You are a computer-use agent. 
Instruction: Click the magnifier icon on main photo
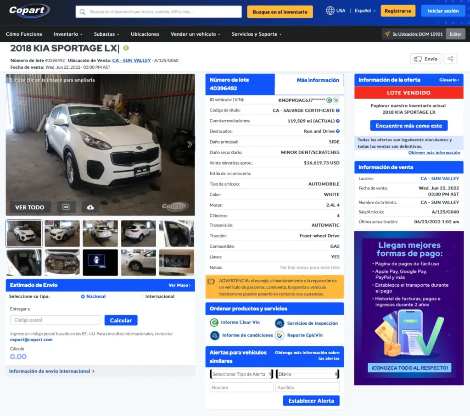(x=11, y=80)
